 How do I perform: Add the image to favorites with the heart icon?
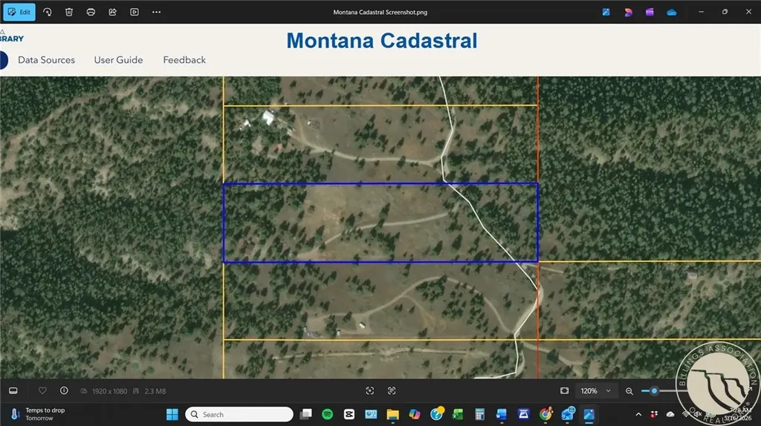point(42,390)
